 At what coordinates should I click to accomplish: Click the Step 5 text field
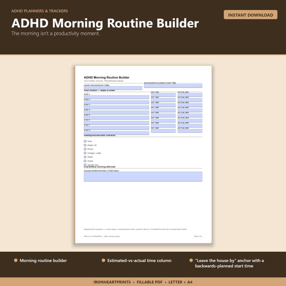[116, 118]
